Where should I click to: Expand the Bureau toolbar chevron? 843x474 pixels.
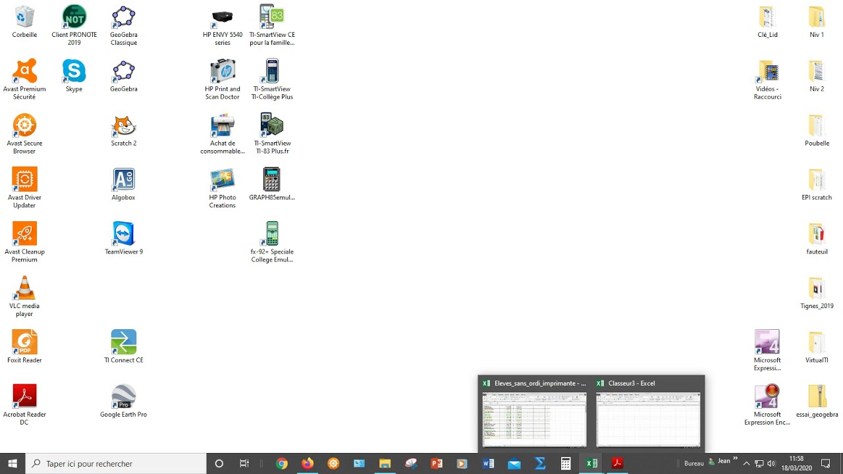click(x=736, y=459)
